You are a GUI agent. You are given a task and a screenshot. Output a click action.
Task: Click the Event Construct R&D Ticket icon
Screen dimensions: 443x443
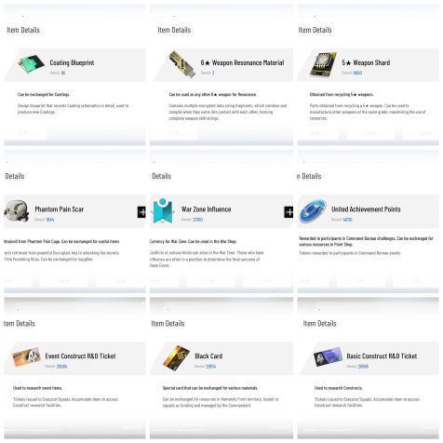[x=26, y=356]
